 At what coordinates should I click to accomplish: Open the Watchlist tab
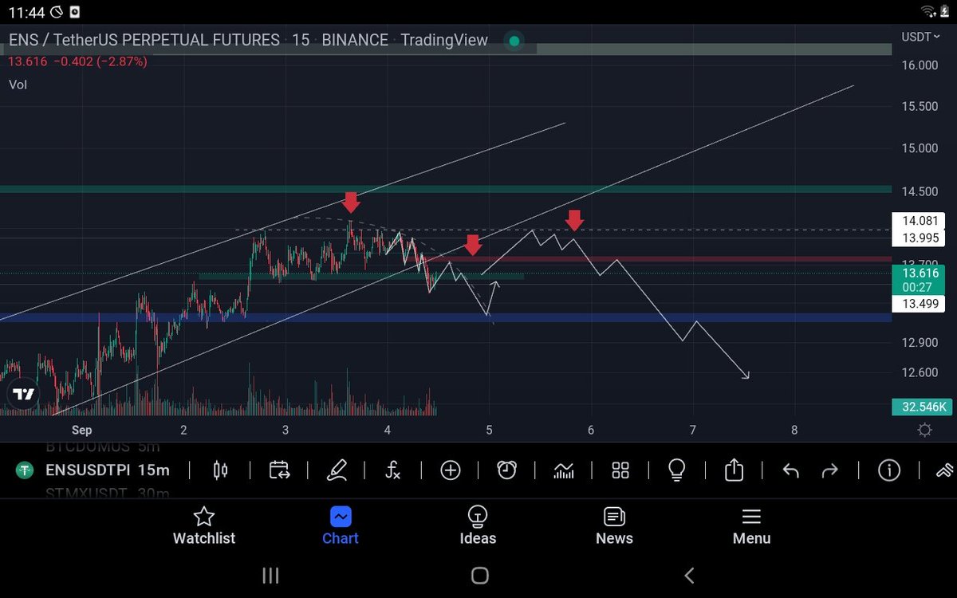click(x=204, y=526)
